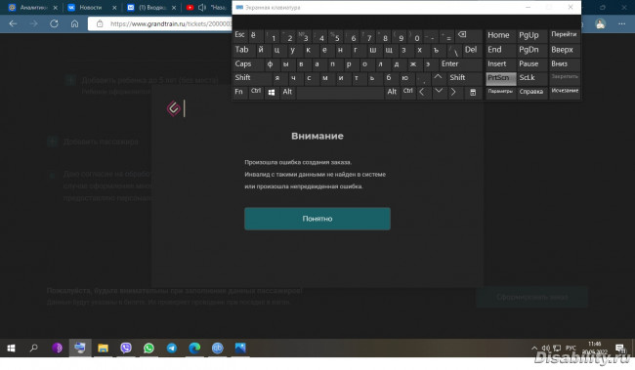The width and height of the screenshot is (635, 370).
Task: Switch to the Аналитик browser tab
Action: pyautogui.click(x=33, y=7)
